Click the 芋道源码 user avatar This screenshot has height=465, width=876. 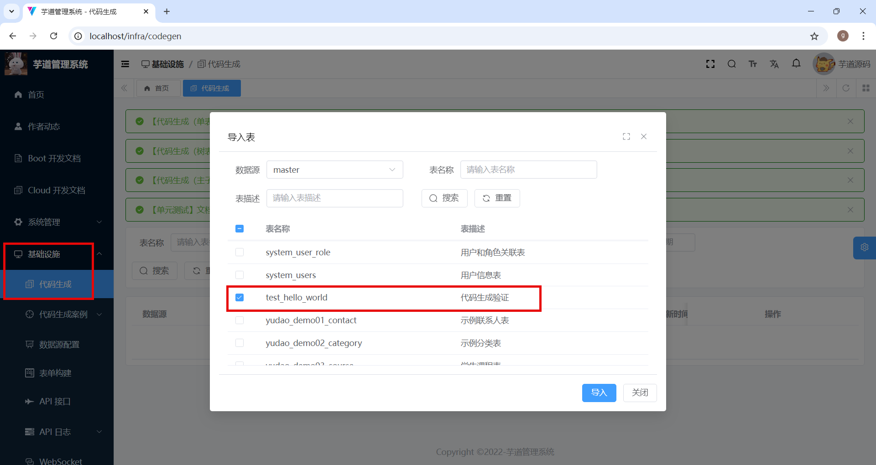pyautogui.click(x=824, y=64)
